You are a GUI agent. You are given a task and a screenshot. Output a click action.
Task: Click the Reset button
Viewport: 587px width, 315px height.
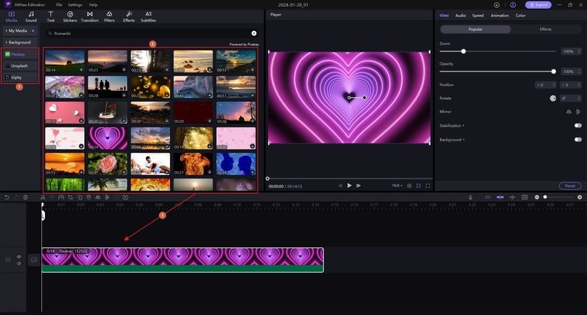pyautogui.click(x=570, y=185)
